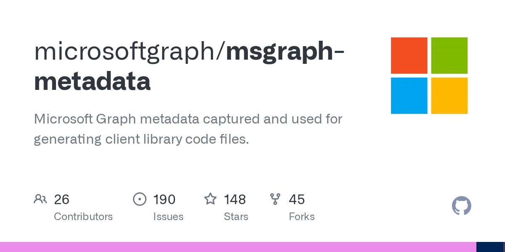The width and height of the screenshot is (505, 252).
Task: Click the pink language bar segment
Action: (238, 247)
